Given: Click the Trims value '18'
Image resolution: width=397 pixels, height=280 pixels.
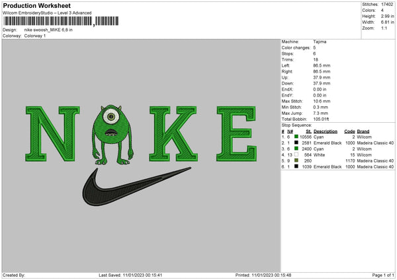Looking at the screenshot, I should pyautogui.click(x=316, y=59).
